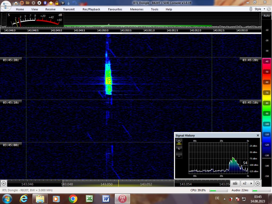The height and width of the screenshot is (204, 272).
Task: Click the Auto button above the colour scale
Action: point(267,16)
